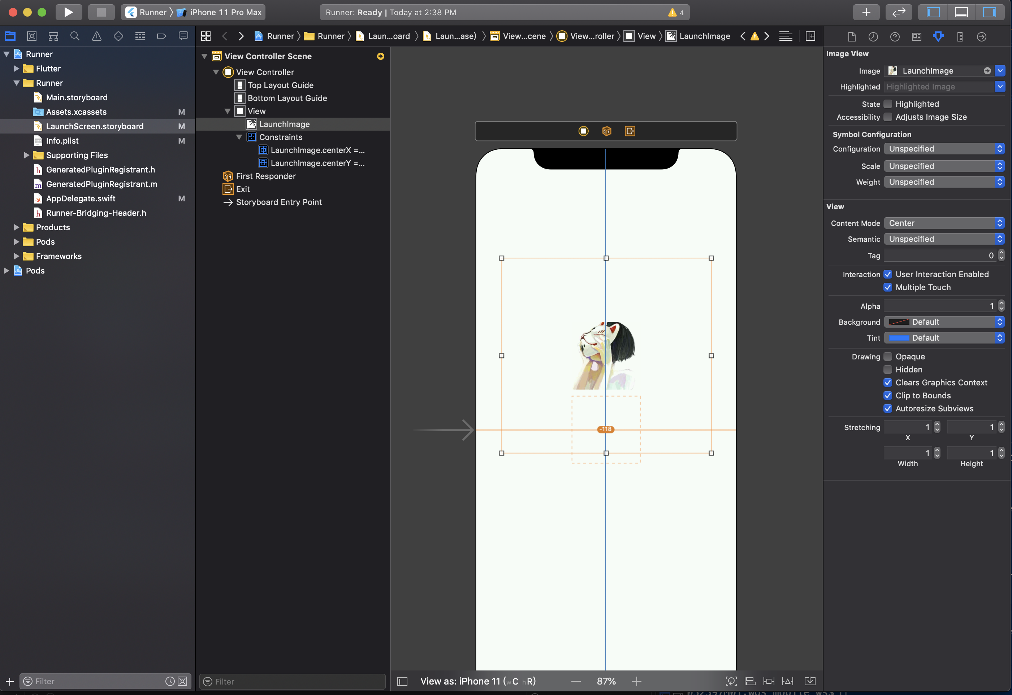Collapse the Constraints group in outline
The image size is (1012, 695).
coord(239,137)
